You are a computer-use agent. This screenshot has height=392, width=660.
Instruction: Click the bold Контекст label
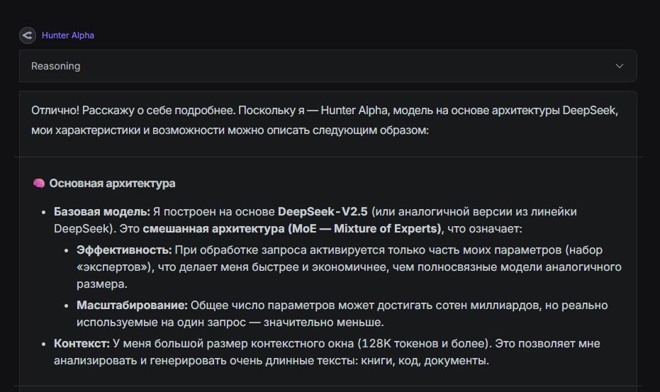click(x=82, y=343)
